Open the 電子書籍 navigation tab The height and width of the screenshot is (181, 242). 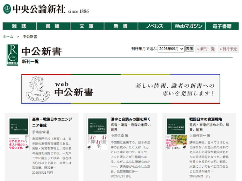[222, 26]
